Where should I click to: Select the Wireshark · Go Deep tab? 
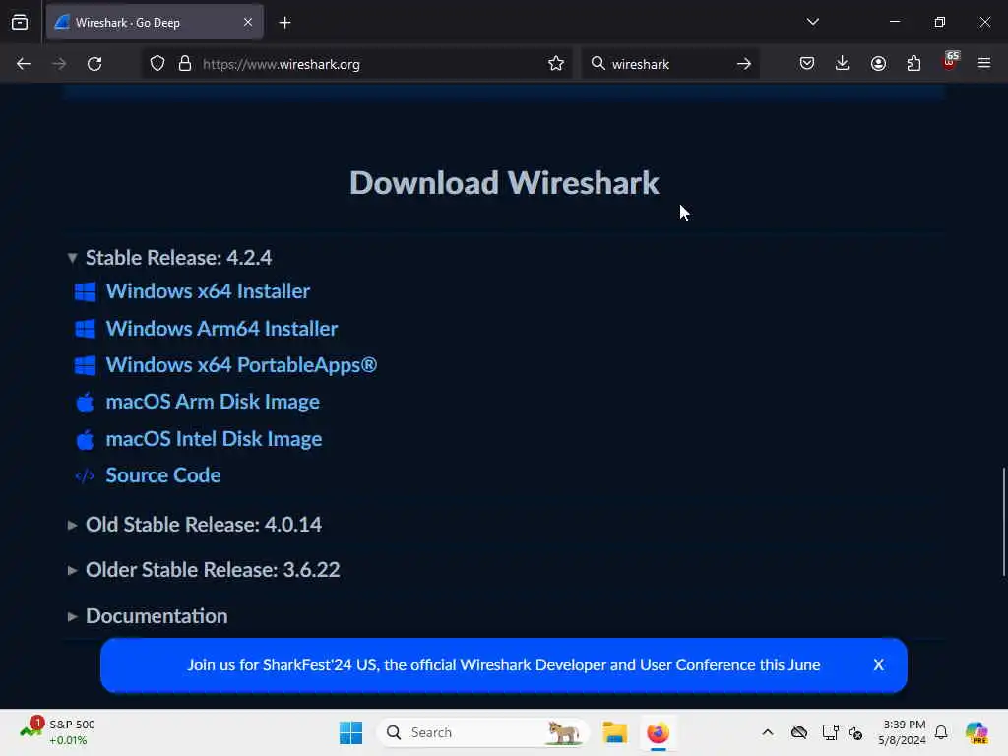pos(155,22)
